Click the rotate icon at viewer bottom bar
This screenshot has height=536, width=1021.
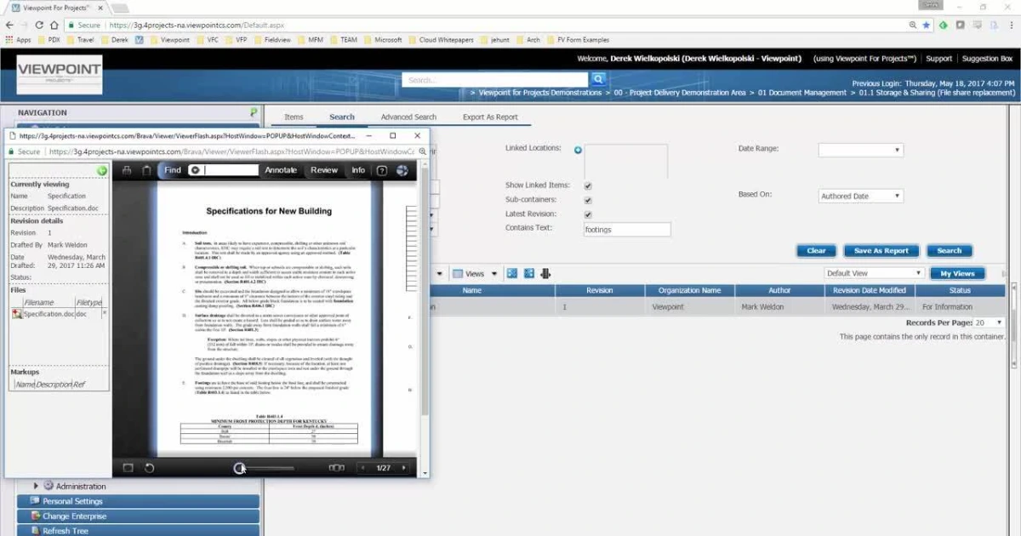[150, 468]
